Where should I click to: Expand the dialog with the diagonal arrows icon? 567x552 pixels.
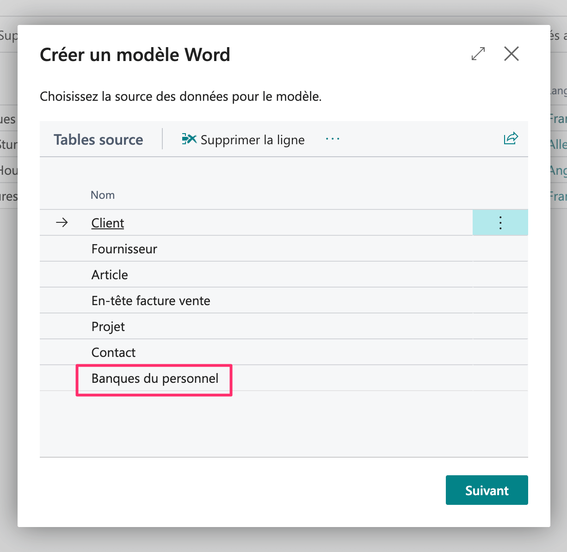tap(478, 54)
